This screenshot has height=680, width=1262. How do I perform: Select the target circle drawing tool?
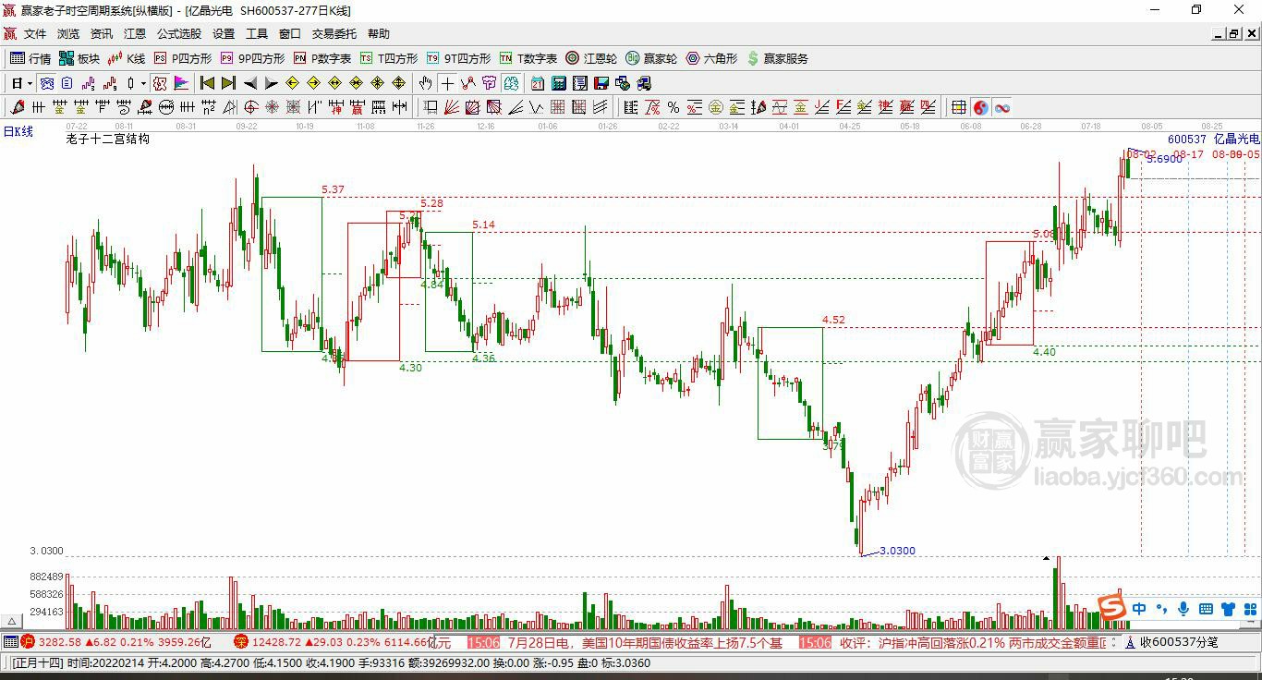tap(250, 107)
